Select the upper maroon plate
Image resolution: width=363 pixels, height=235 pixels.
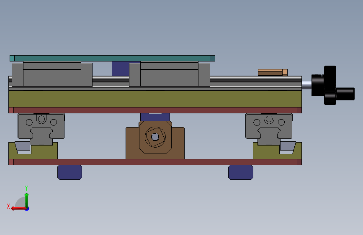tap(155, 110)
